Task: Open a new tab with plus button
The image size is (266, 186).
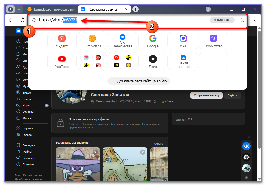Action: [135, 9]
